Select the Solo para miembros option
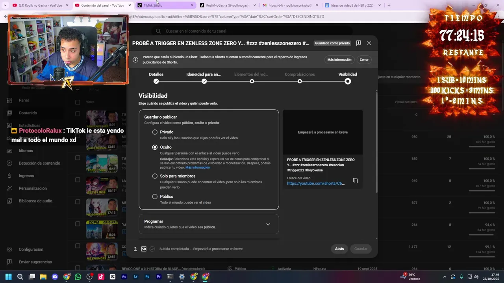Viewport: 504px width, 283px height. point(155,176)
